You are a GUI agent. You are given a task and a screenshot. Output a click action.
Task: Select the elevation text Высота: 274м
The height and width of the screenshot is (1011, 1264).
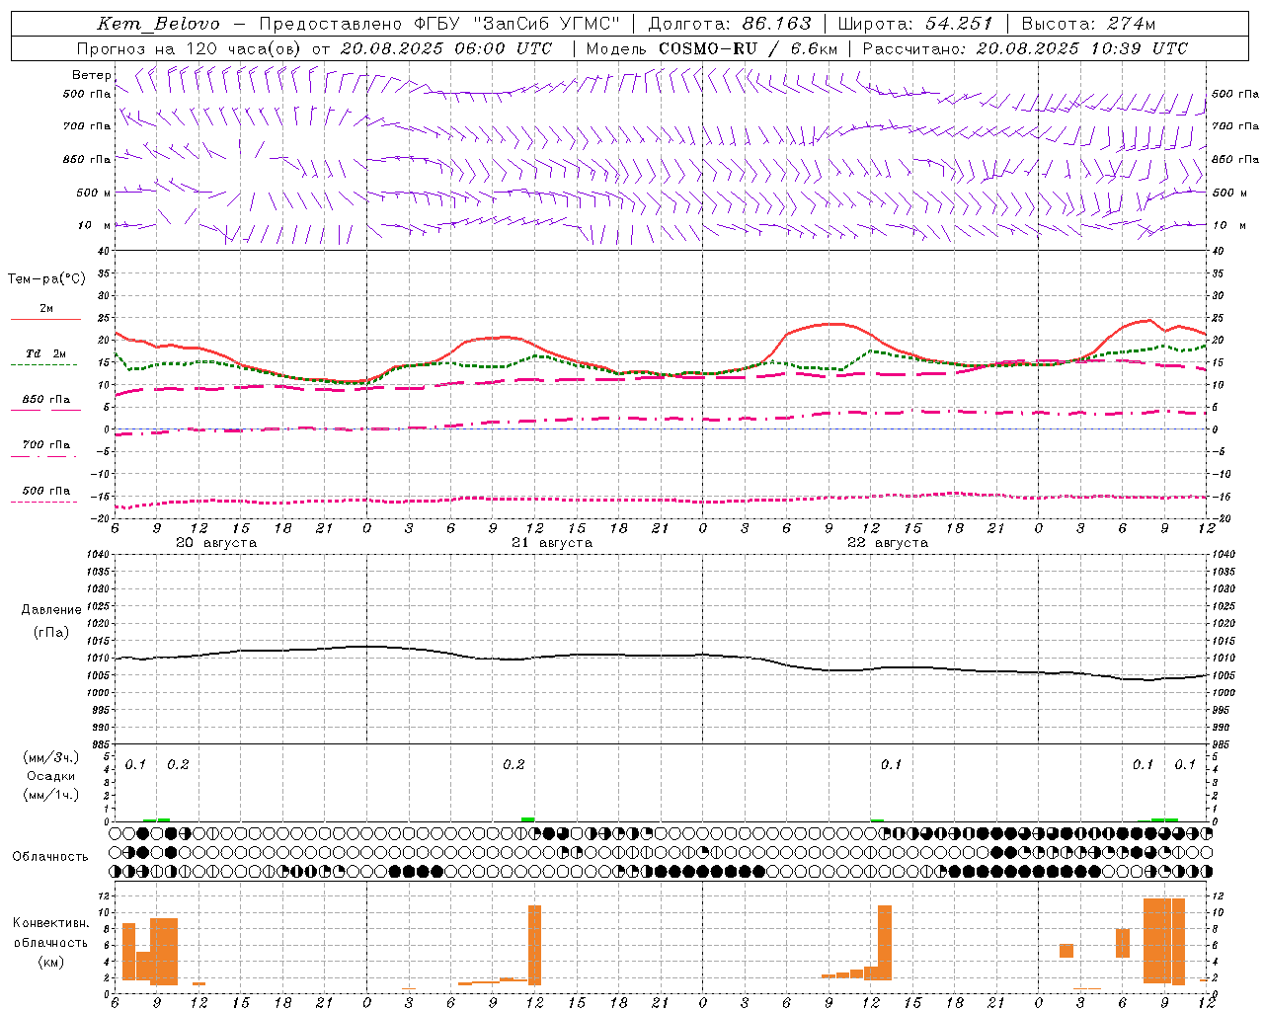tap(1088, 25)
